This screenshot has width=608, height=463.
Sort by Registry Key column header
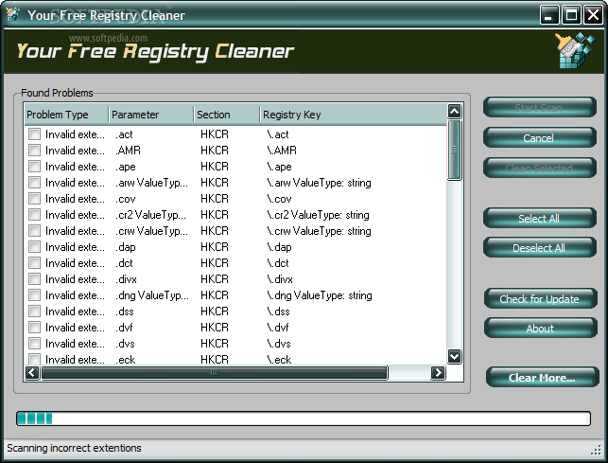tap(354, 115)
